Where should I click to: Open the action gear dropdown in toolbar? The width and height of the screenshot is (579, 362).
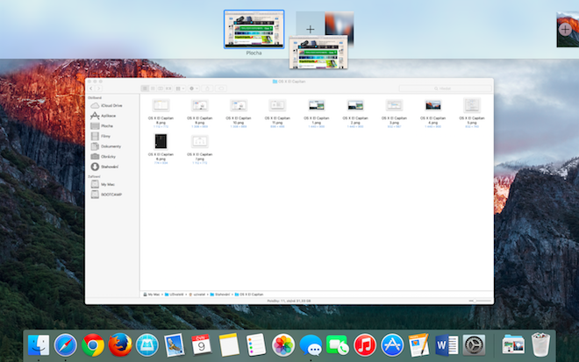pyautogui.click(x=194, y=88)
